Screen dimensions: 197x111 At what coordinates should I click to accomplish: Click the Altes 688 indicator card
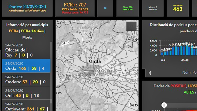[x=127, y=8]
